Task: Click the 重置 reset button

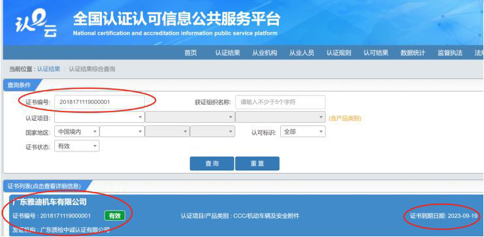Action: click(x=257, y=164)
